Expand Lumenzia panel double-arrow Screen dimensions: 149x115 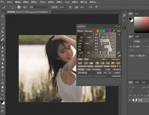click(116, 26)
